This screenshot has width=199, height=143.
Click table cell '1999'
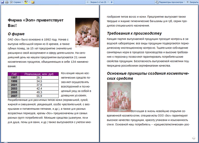pyautogui.click(x=14, y=81)
